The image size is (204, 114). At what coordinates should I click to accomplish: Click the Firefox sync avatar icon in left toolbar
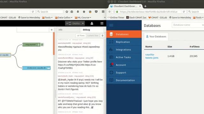point(90,12)
